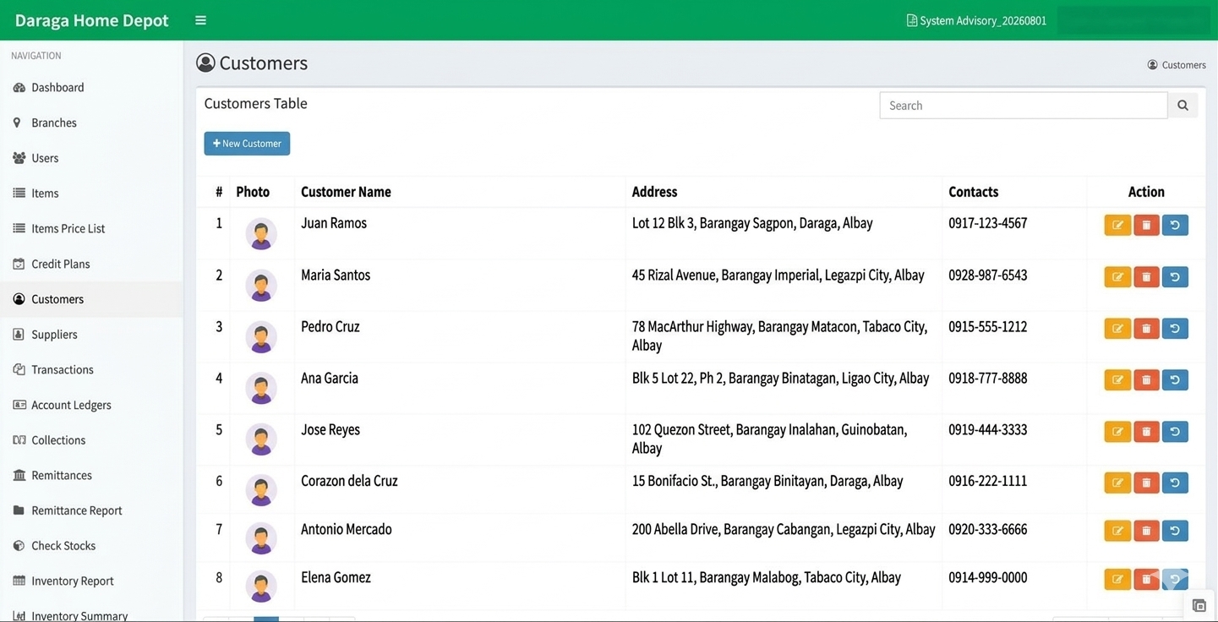Delete the Maria Santos customer

point(1146,276)
